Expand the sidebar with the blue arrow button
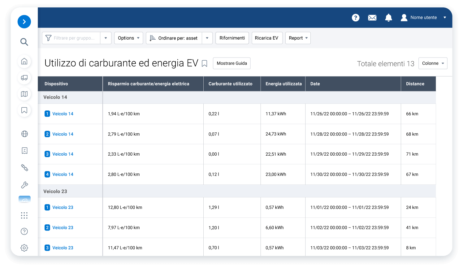This screenshot has height=268, width=463. [x=24, y=22]
